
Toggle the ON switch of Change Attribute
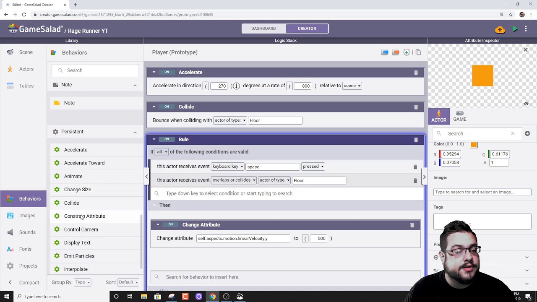click(170, 224)
